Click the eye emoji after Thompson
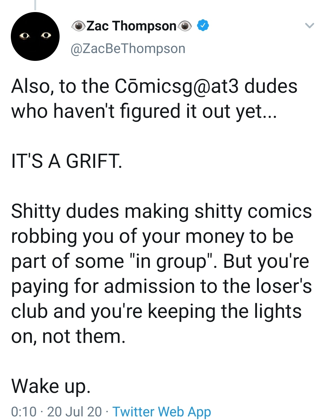325x420 pixels. pyautogui.click(x=184, y=26)
